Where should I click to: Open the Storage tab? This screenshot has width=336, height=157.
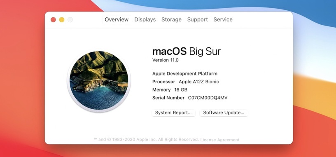pyautogui.click(x=171, y=19)
